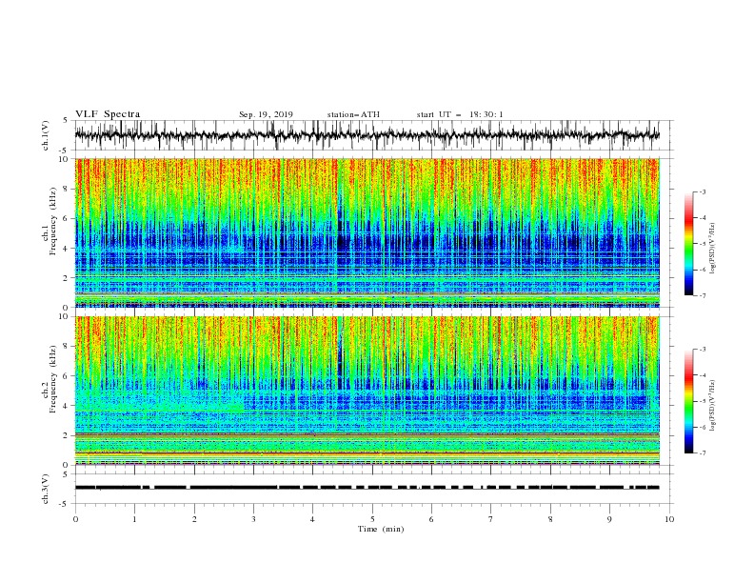The image size is (754, 583).
Task: Click the "ch.1(V)" waveform axis label
Action: point(46,135)
